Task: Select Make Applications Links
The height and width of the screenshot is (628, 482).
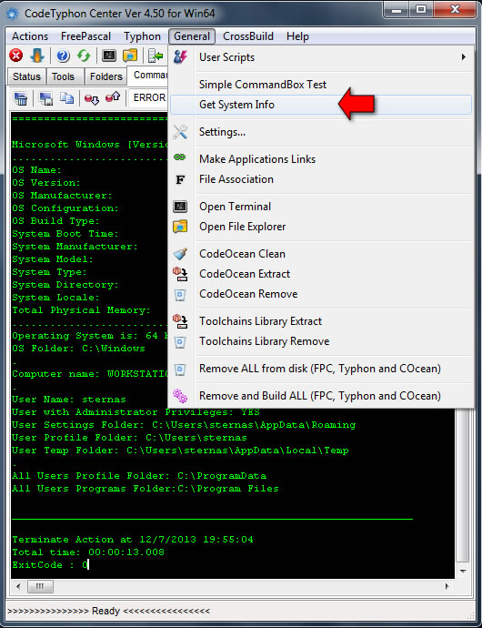Action: [x=321, y=159]
